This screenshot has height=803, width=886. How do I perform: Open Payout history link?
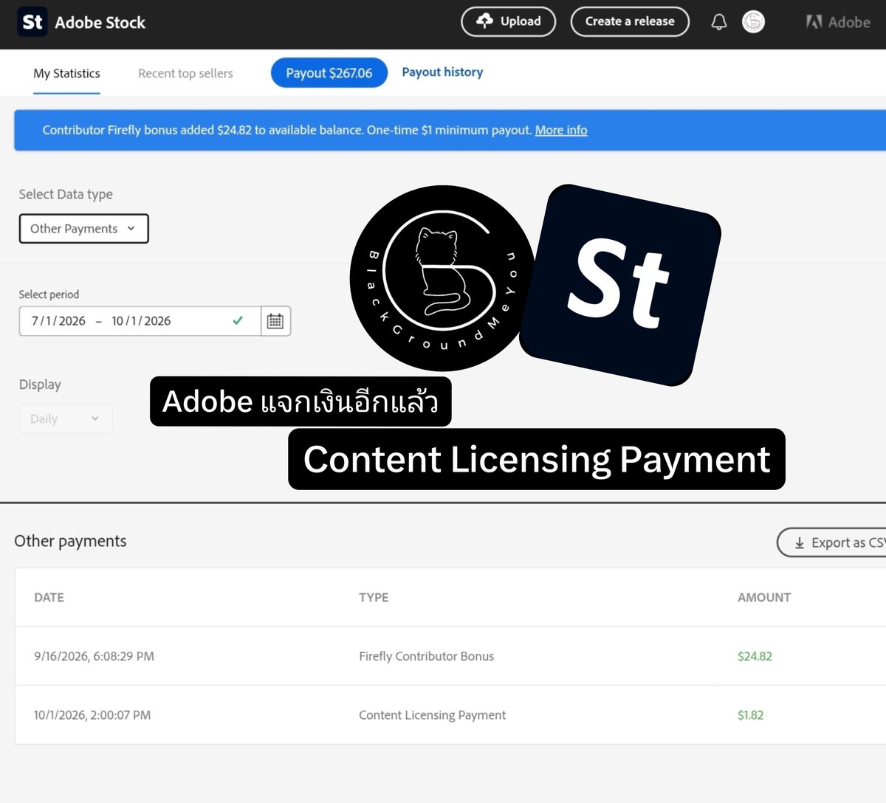click(x=442, y=72)
